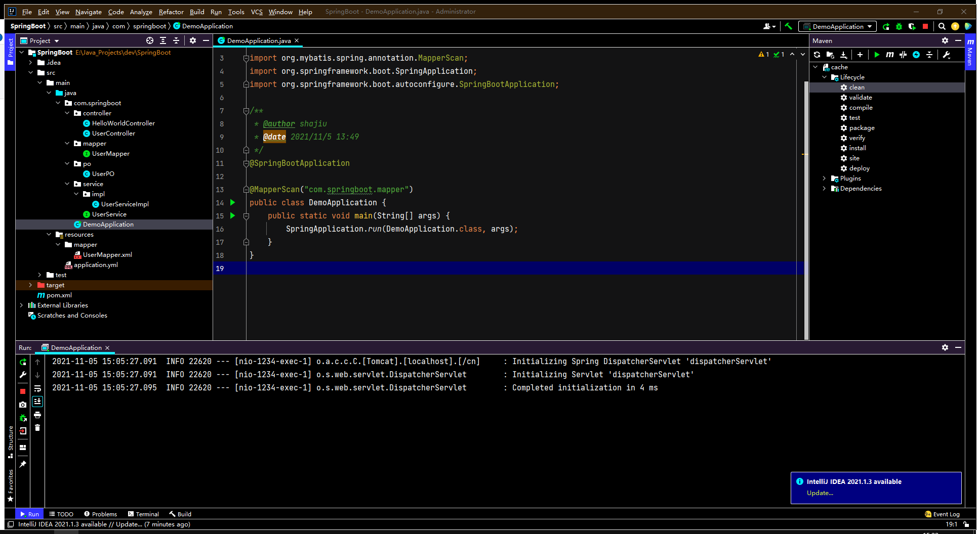Reload all Maven projects
This screenshot has height=534, width=980.
pos(817,55)
